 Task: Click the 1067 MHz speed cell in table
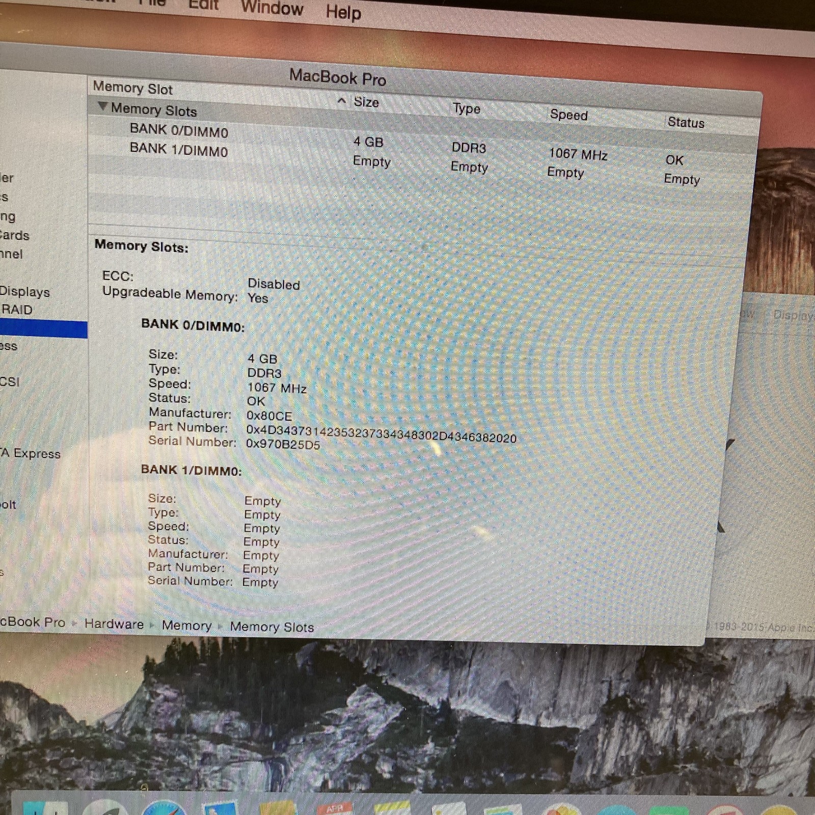pos(578,154)
